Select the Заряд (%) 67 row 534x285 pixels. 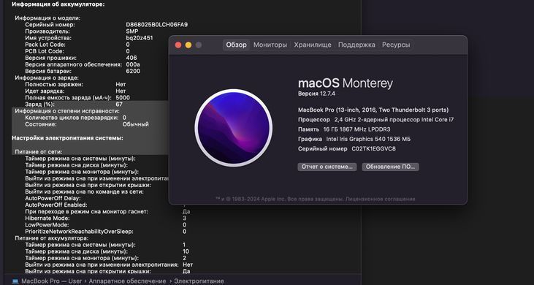(74, 104)
